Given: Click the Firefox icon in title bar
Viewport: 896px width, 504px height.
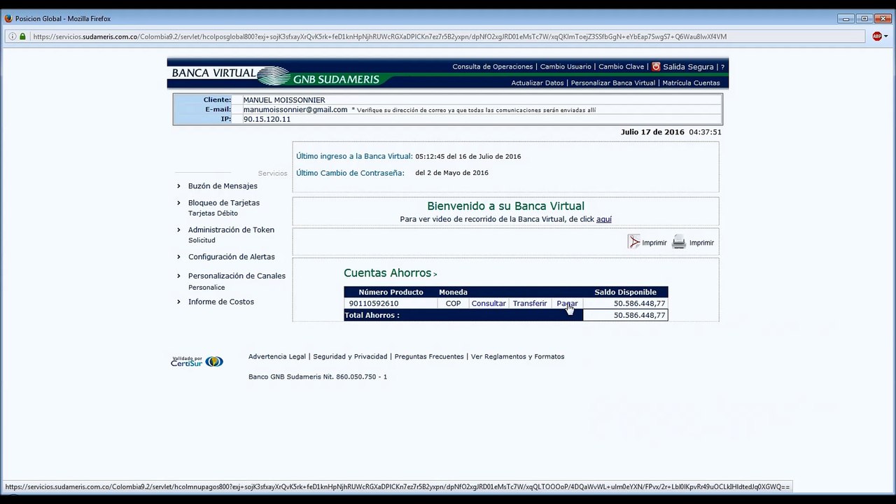Looking at the screenshot, I should tap(8, 18).
